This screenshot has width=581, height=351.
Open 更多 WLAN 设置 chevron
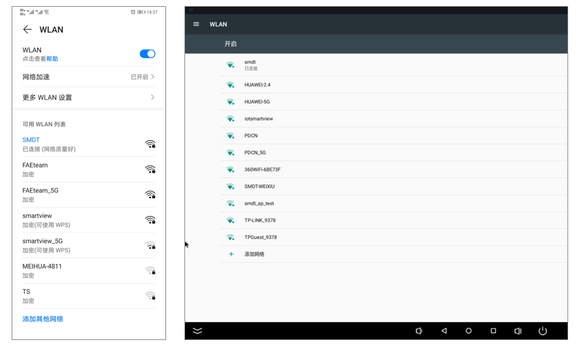[x=153, y=97]
